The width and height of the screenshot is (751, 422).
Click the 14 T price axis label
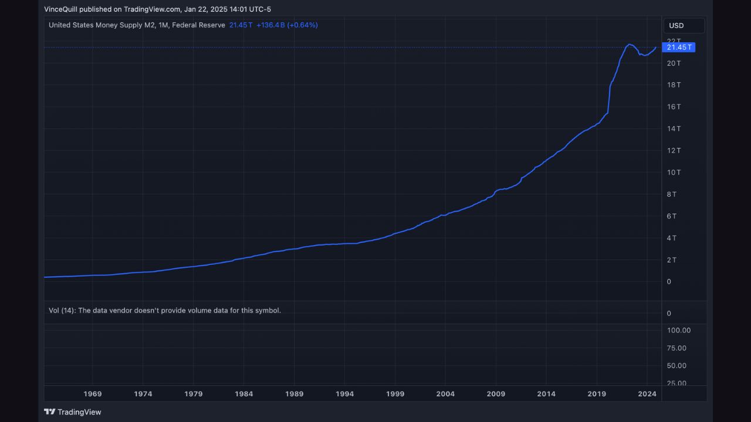point(674,128)
